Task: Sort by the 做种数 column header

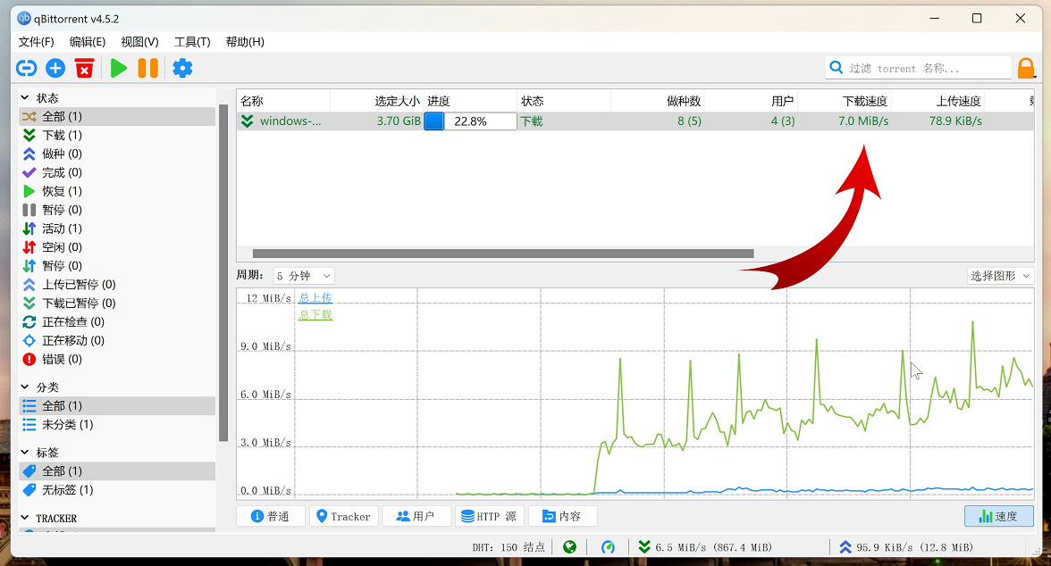Action: 658,101
